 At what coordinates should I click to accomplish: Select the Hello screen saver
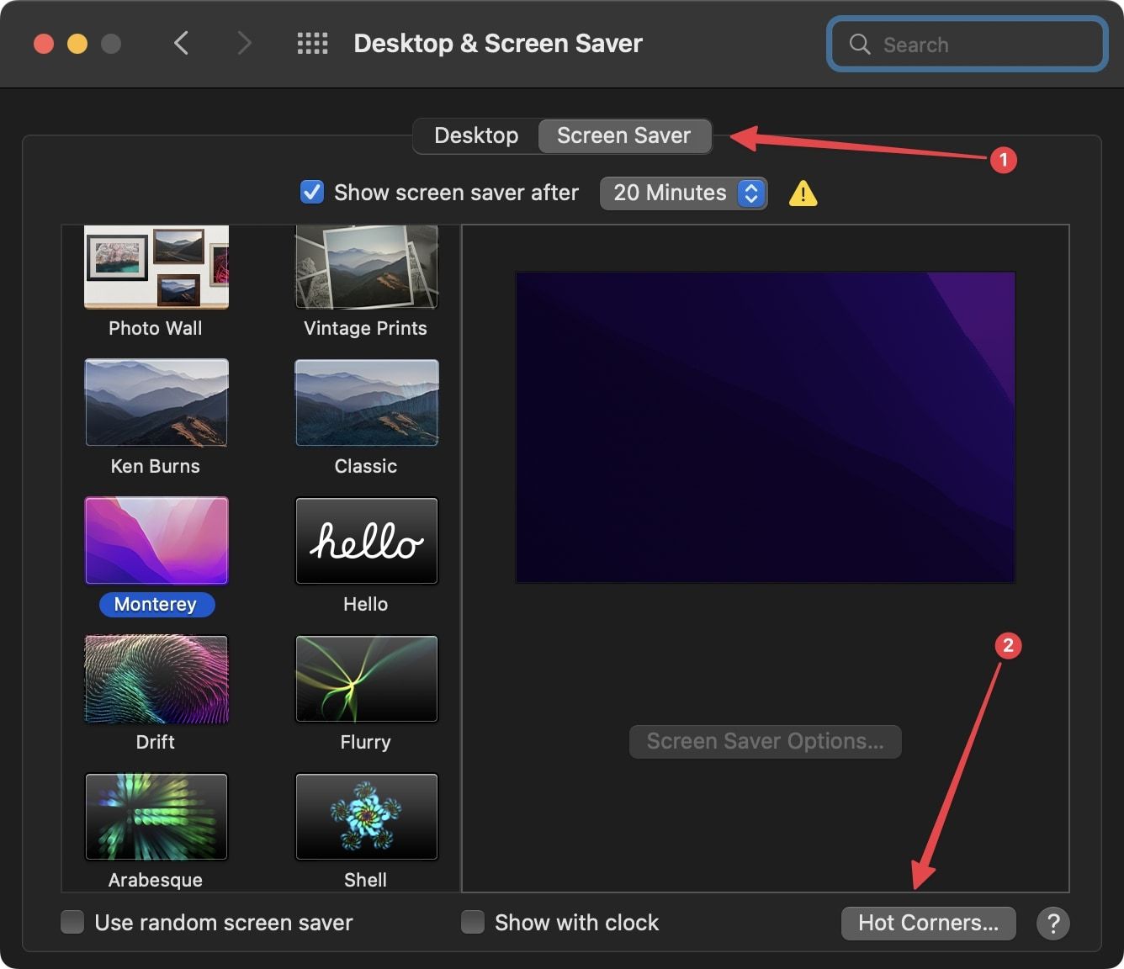(365, 541)
